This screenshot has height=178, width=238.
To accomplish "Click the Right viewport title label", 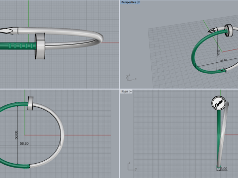I will coord(125,91).
